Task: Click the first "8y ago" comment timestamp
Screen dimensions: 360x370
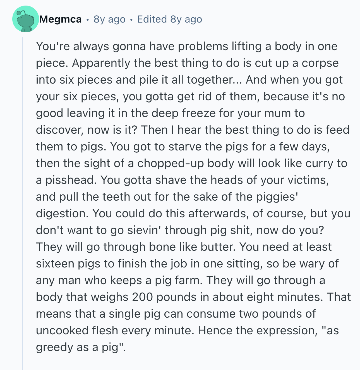Action: pos(109,19)
